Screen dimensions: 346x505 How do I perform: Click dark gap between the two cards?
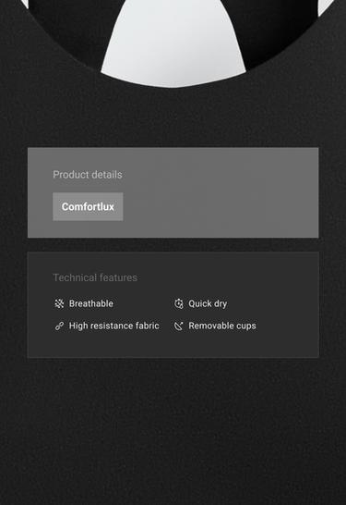click(x=173, y=245)
